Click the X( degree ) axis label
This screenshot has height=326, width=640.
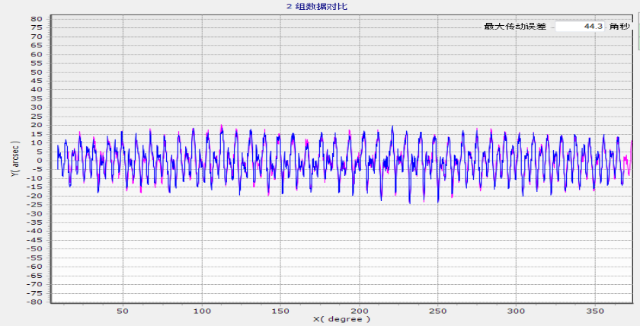[x=341, y=318]
